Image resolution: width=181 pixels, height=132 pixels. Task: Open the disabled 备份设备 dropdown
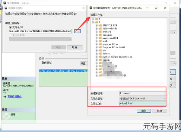[x=40, y=39]
